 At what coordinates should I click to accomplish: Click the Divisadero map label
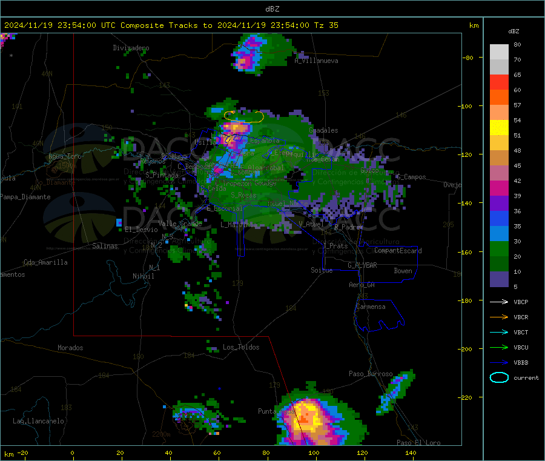(131, 48)
